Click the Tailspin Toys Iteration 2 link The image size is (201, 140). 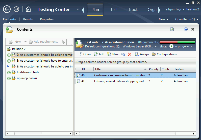(182, 9)
